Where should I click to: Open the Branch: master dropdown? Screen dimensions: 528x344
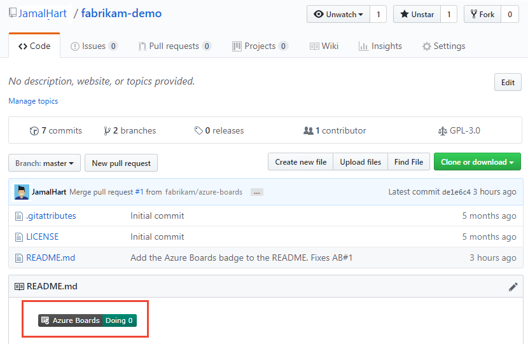[x=45, y=163]
